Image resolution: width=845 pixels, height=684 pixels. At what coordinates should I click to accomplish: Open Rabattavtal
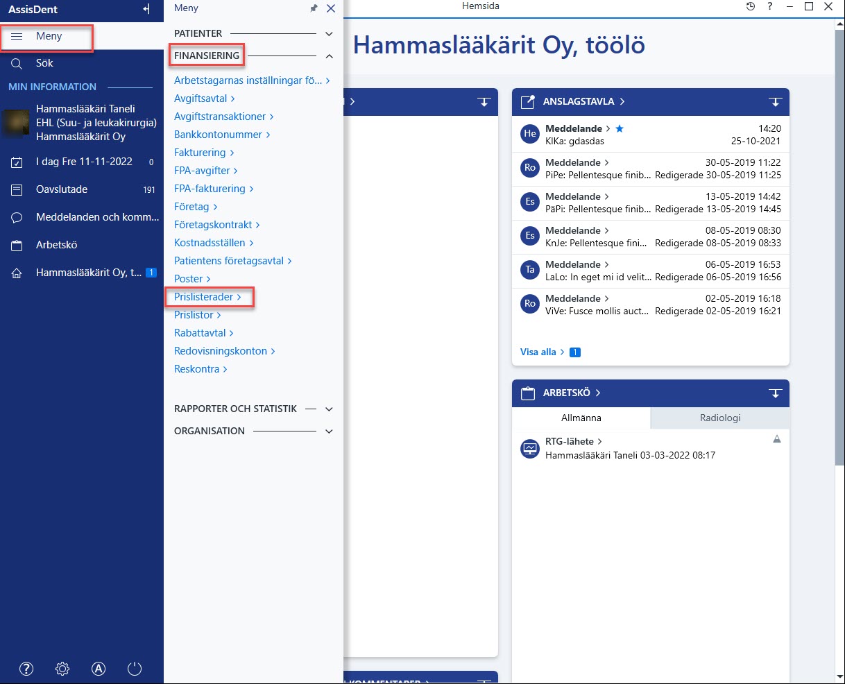click(x=203, y=333)
